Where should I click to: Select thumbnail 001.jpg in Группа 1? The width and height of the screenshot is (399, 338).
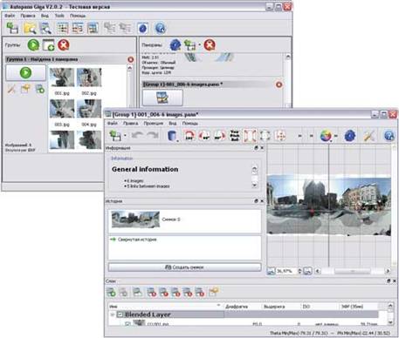click(62, 78)
